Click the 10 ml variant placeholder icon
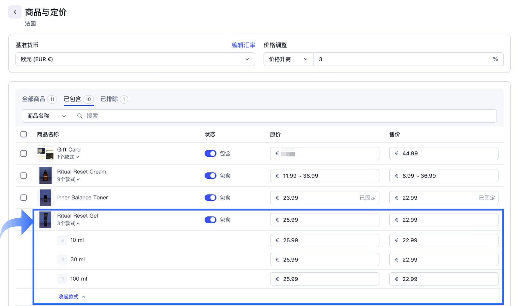The width and height of the screenshot is (524, 306). 62,240
